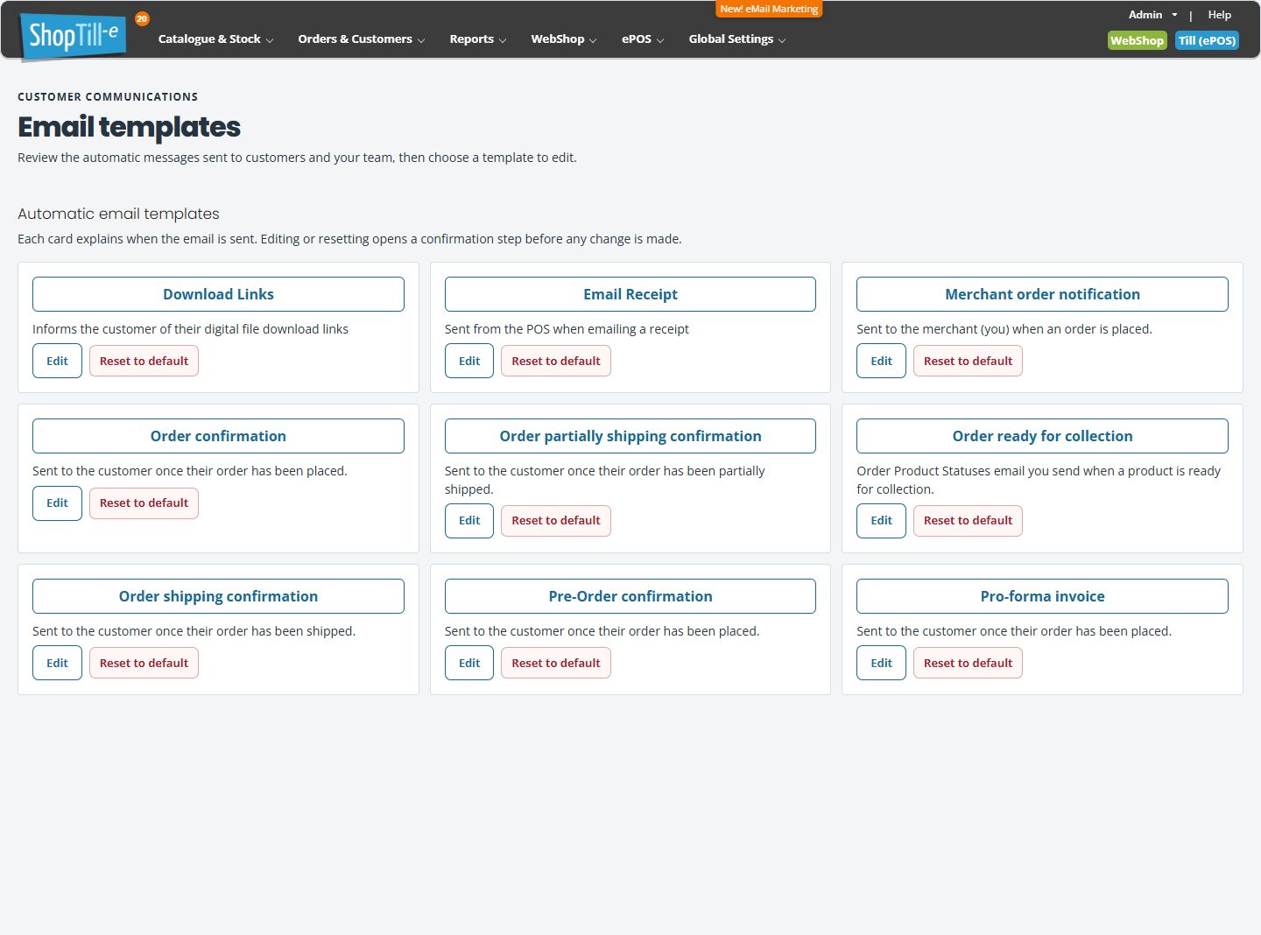Screen dimensions: 1261x935
Task: Open the Merchant order notification template
Action: (1042, 294)
